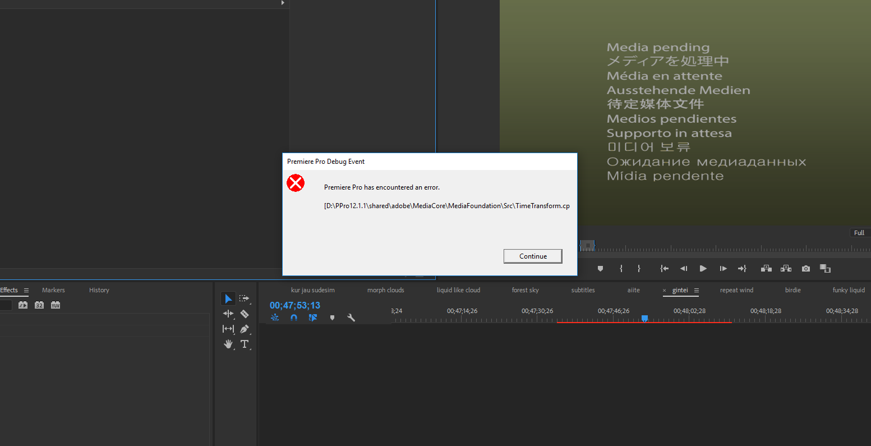
Task: Filter by YUV Effects icon
Action: coord(56,305)
